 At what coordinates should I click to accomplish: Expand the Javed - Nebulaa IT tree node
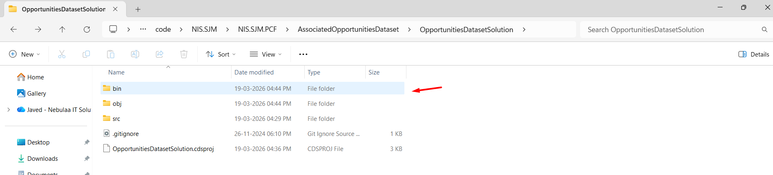(9, 110)
